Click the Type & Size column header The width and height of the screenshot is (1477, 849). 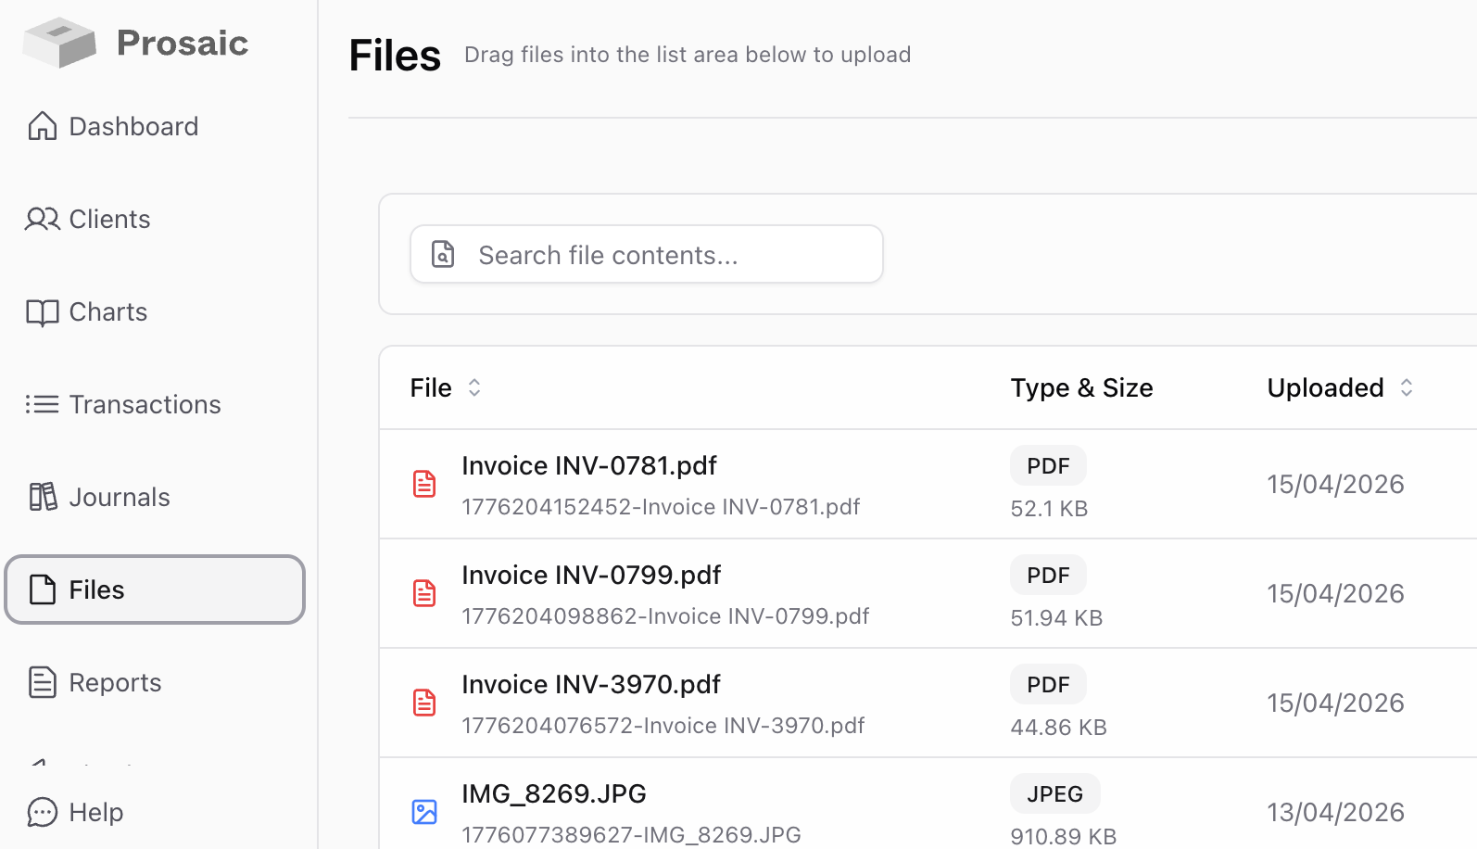[1081, 387]
